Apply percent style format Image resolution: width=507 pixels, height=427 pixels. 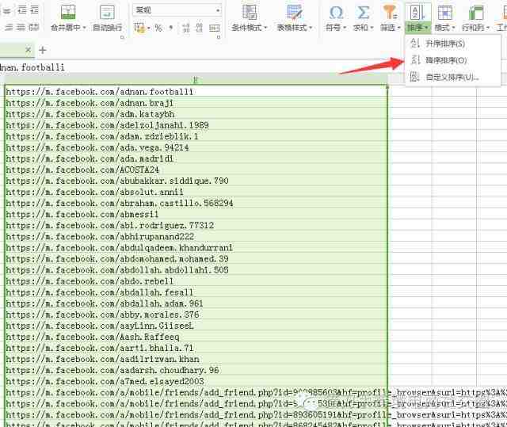(158, 28)
